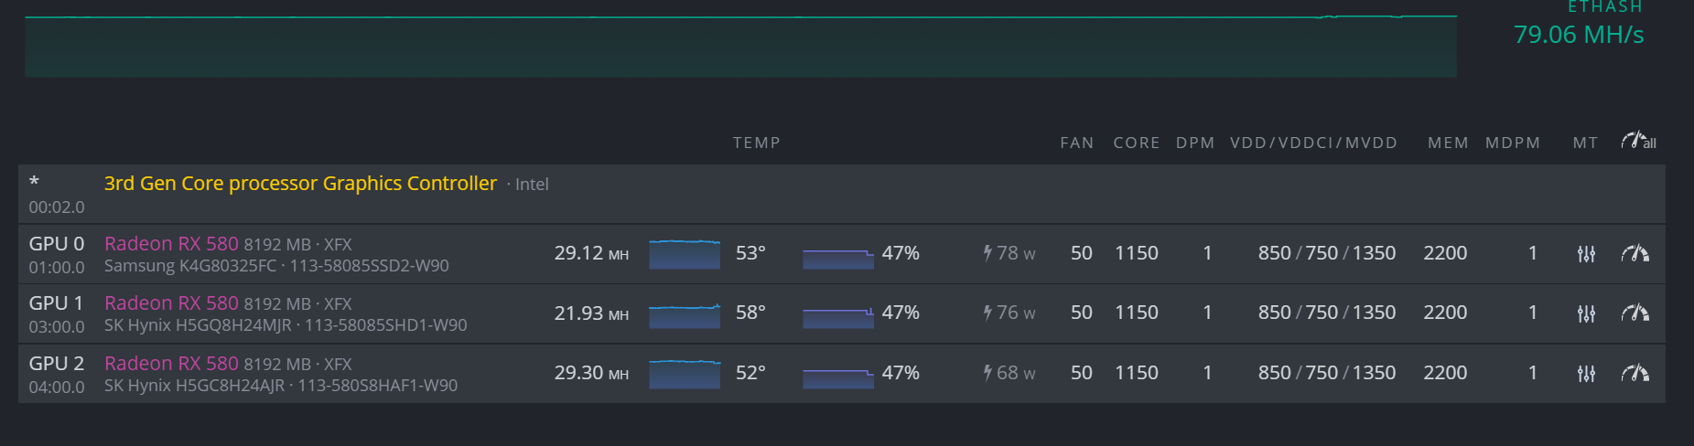Open GPU 1 Radeon RX 580 link
Image resolution: width=1694 pixels, height=446 pixels.
point(171,303)
